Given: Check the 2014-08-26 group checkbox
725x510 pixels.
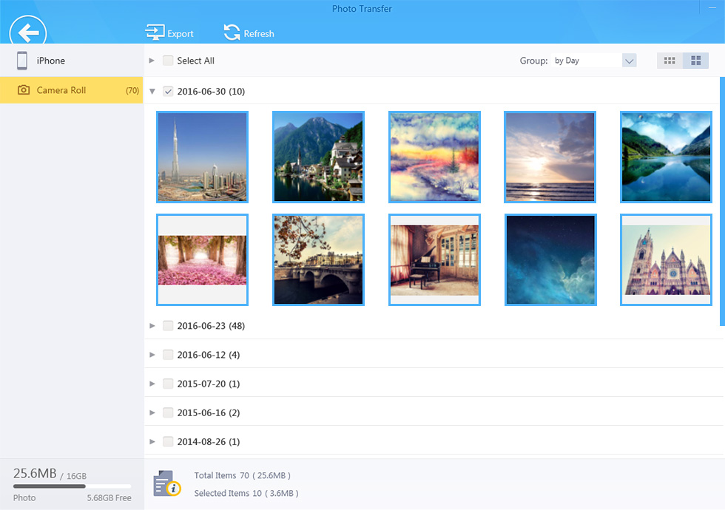Looking at the screenshot, I should 168,442.
